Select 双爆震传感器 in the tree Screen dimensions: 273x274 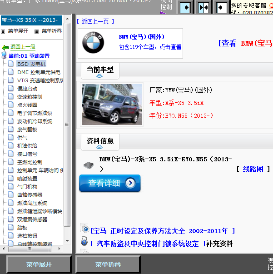[32, 219]
